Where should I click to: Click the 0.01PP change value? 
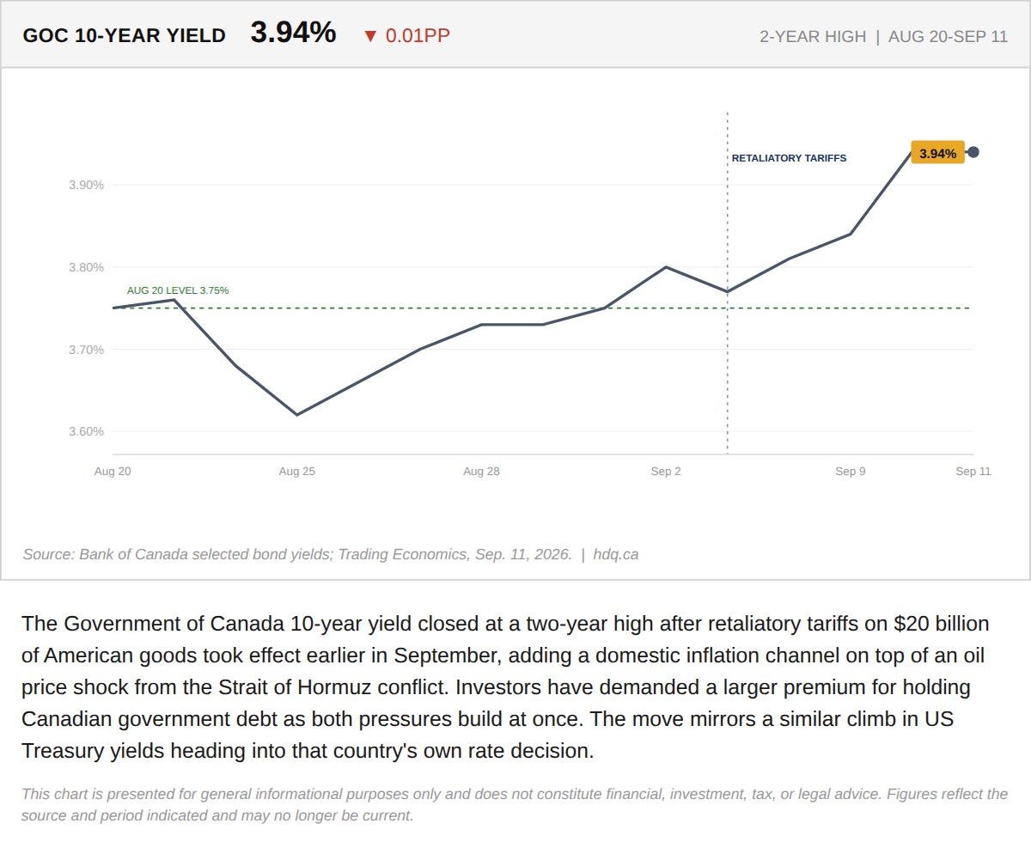click(x=418, y=36)
